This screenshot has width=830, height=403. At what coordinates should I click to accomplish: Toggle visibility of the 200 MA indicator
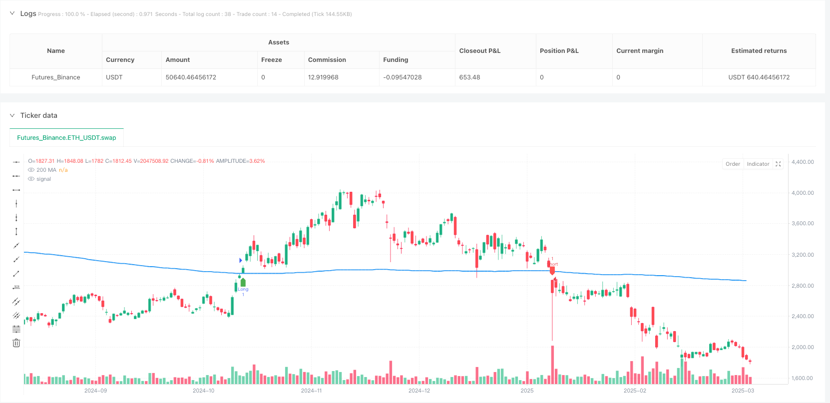pyautogui.click(x=31, y=170)
